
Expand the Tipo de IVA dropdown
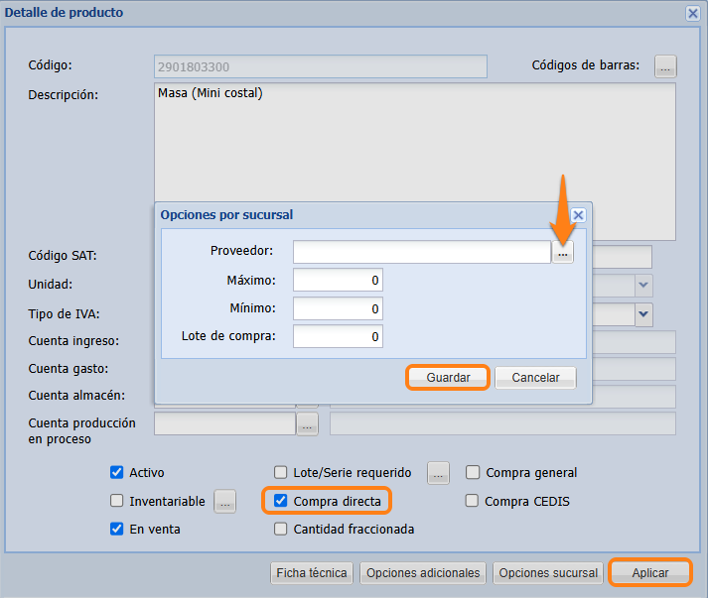643,313
